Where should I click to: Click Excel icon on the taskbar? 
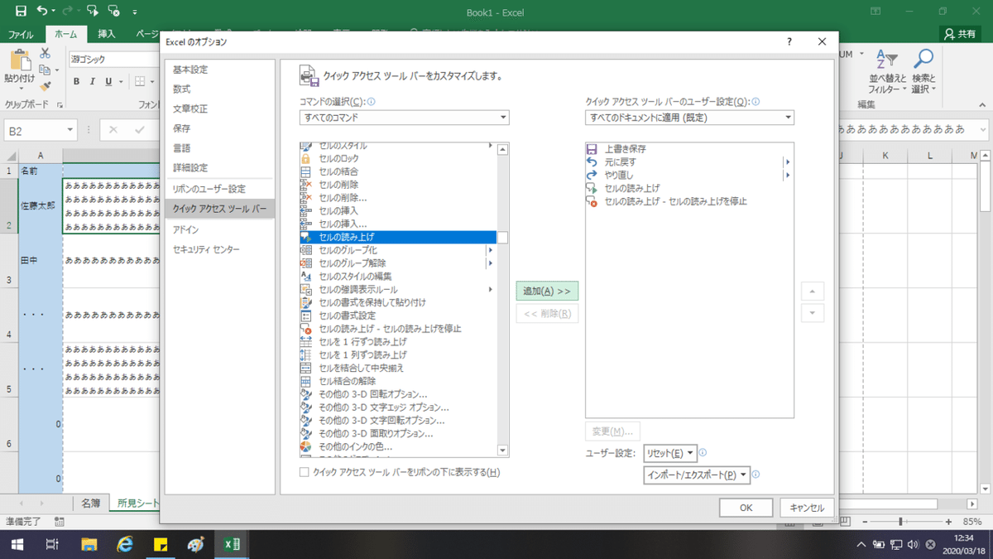(x=233, y=544)
